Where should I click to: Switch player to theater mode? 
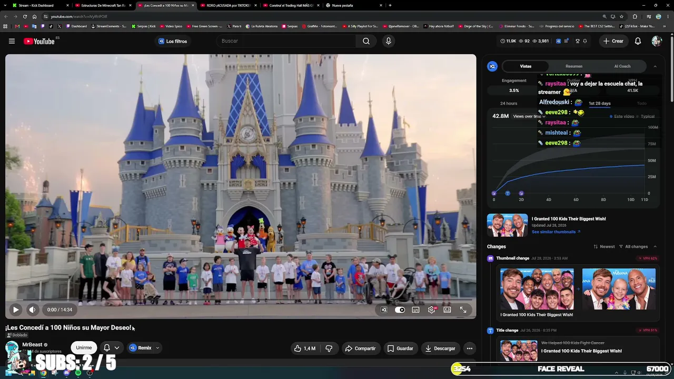(x=447, y=310)
